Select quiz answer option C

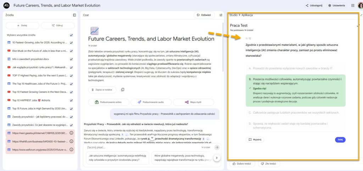(x=294, y=113)
